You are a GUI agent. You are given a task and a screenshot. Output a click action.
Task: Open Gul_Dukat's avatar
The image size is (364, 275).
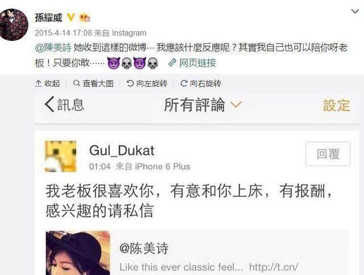60,156
